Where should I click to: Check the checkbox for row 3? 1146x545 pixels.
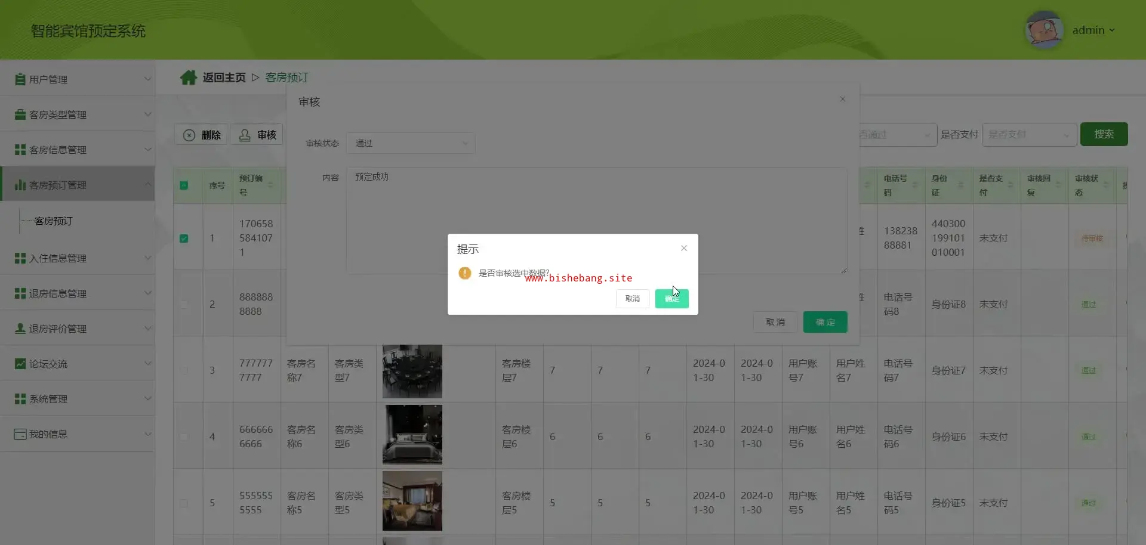(x=184, y=371)
